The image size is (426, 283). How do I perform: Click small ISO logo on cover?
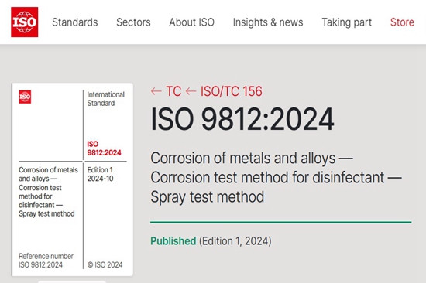(x=25, y=97)
